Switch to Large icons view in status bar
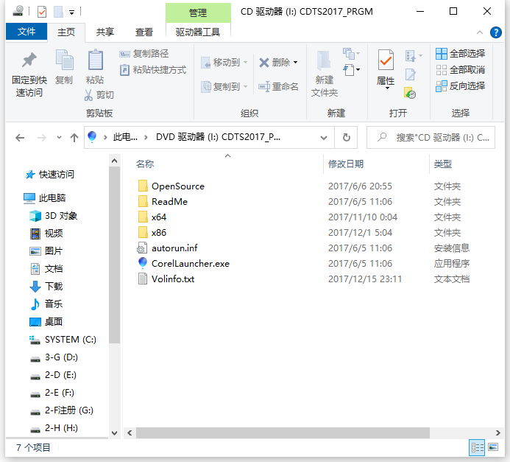510x462 pixels. click(493, 448)
